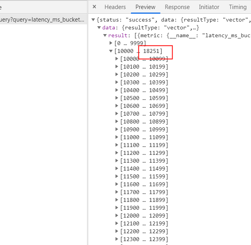Open the Headers tab
This screenshot has height=245, width=251.
115,7
